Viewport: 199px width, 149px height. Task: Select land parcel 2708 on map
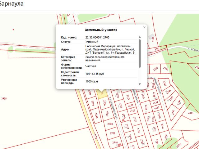(x=110, y=124)
